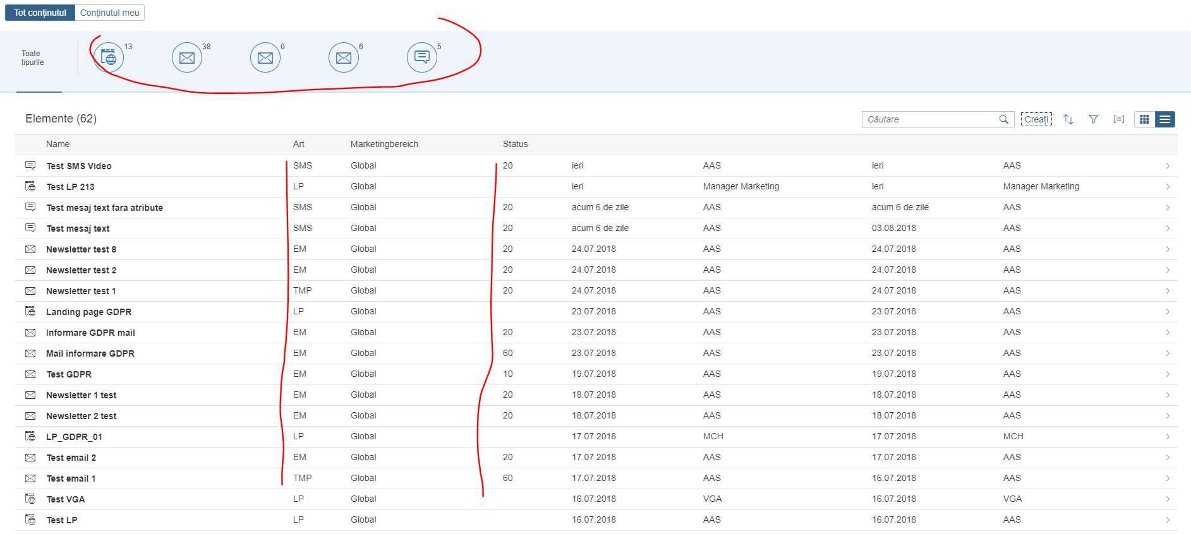
Task: Expand the Landing page GDPR row chevron
Action: [1168, 312]
